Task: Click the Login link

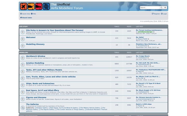Action: (x=164, y=14)
